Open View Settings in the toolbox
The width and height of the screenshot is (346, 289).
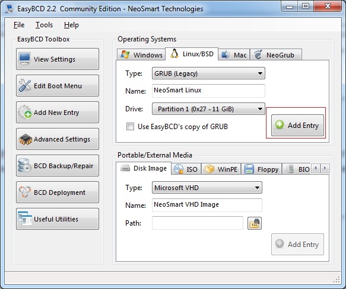[x=58, y=59]
